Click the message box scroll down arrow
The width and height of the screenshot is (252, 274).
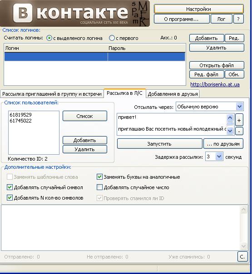click(230, 131)
